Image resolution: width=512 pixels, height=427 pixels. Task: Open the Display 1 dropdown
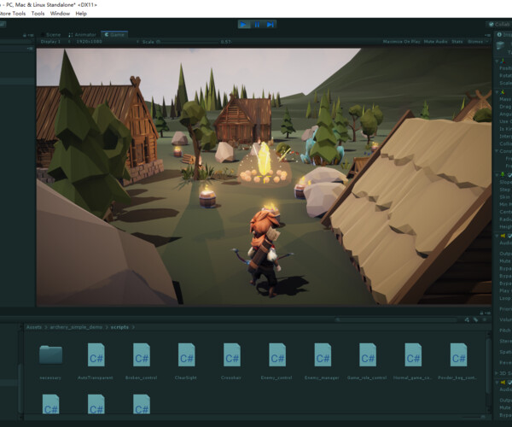[x=55, y=42]
